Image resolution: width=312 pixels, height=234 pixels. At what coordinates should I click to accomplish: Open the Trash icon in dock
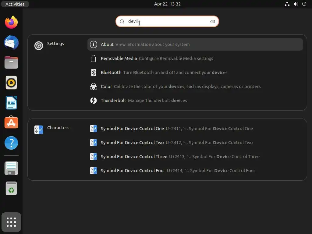pyautogui.click(x=11, y=189)
